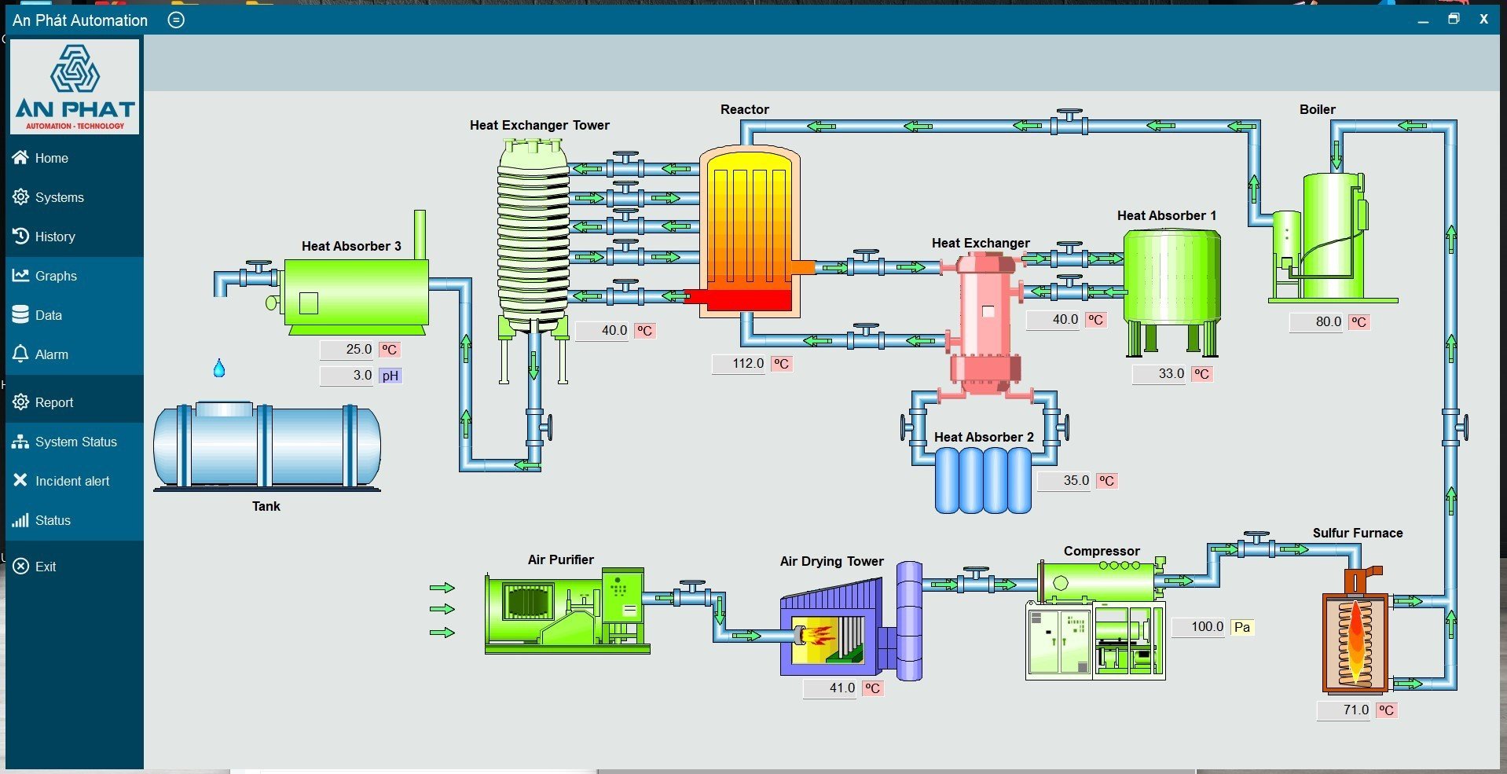Open the Home page
The image size is (1507, 774).
click(x=51, y=158)
